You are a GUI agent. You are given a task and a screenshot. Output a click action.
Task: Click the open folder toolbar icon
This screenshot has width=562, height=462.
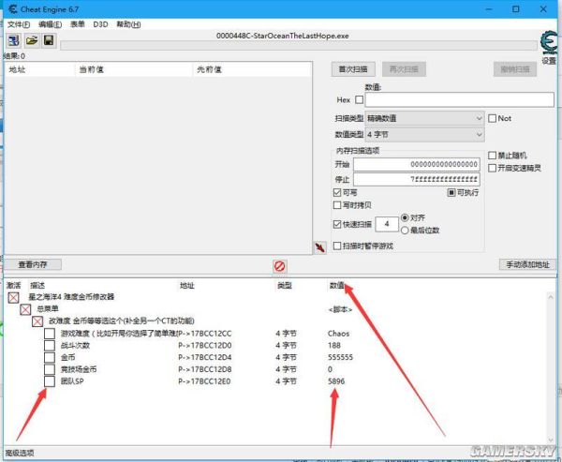(x=32, y=40)
